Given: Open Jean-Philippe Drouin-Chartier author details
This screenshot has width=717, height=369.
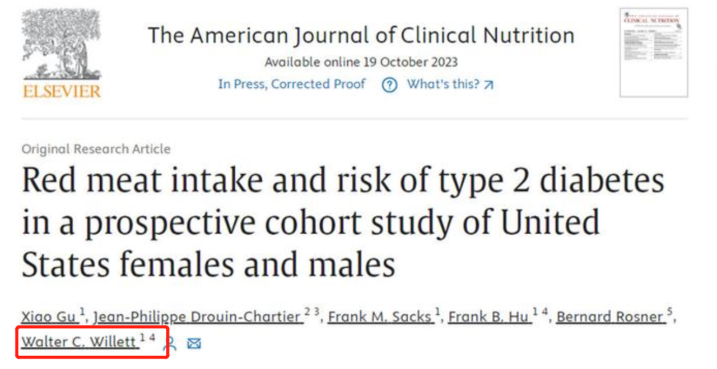Looking at the screenshot, I should click(x=197, y=317).
